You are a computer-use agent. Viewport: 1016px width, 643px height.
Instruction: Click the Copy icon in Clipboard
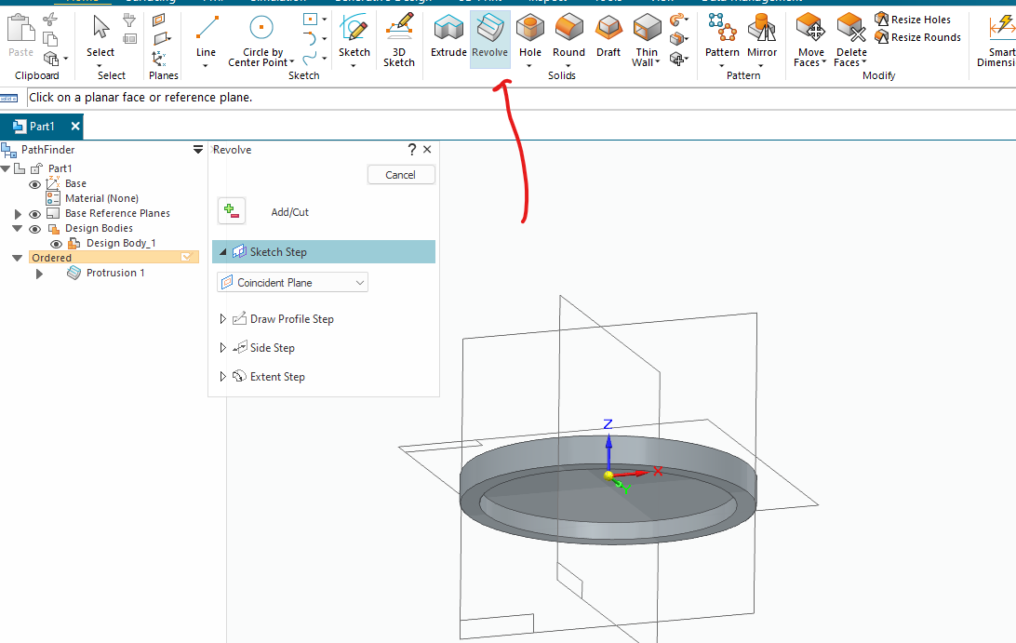coord(50,39)
